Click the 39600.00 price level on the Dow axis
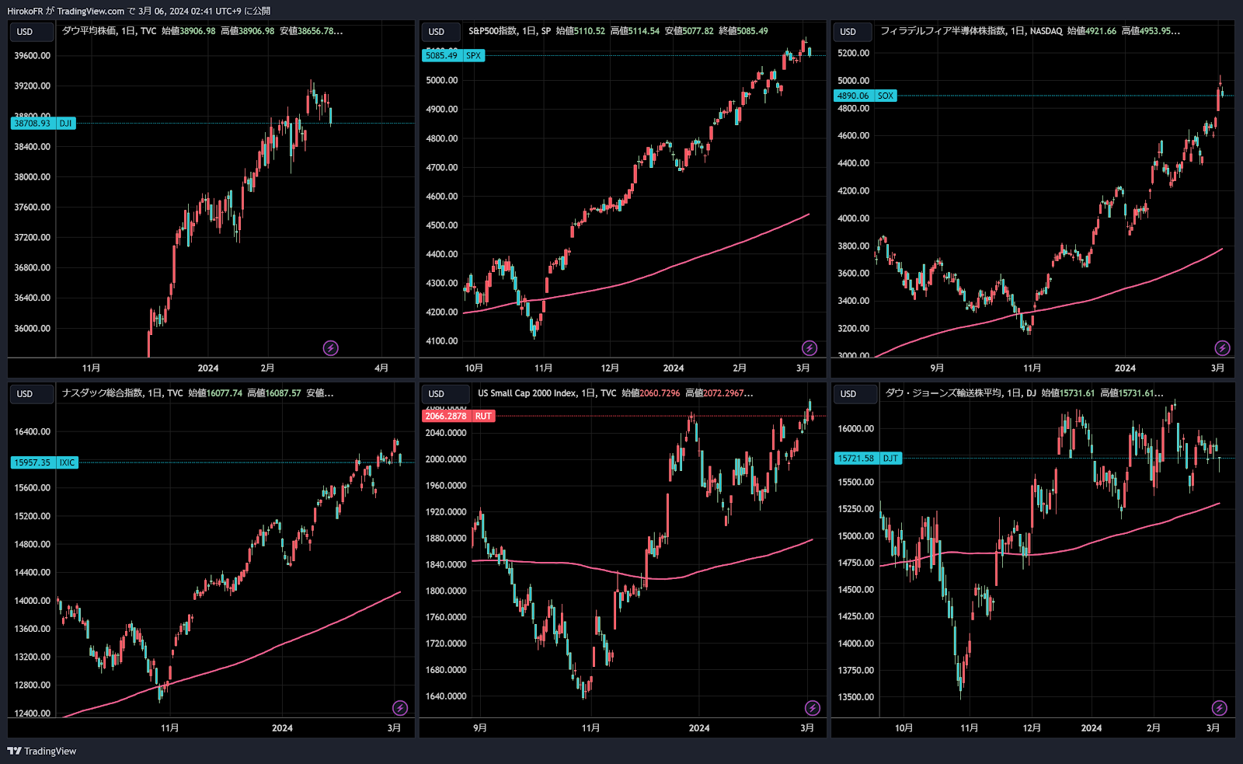This screenshot has width=1243, height=764. point(32,56)
